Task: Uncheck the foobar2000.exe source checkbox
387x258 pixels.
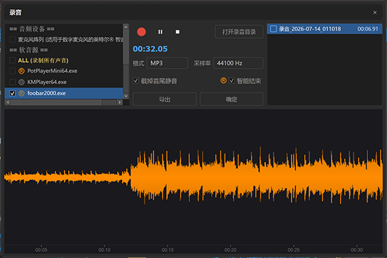Action: [x=13, y=93]
